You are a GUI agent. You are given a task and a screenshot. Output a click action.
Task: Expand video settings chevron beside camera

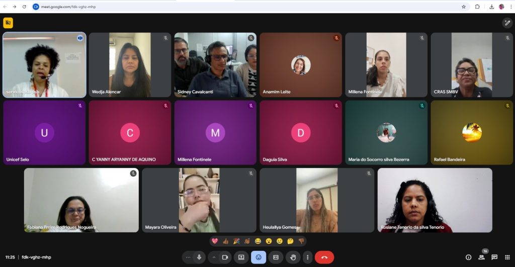[214, 257]
